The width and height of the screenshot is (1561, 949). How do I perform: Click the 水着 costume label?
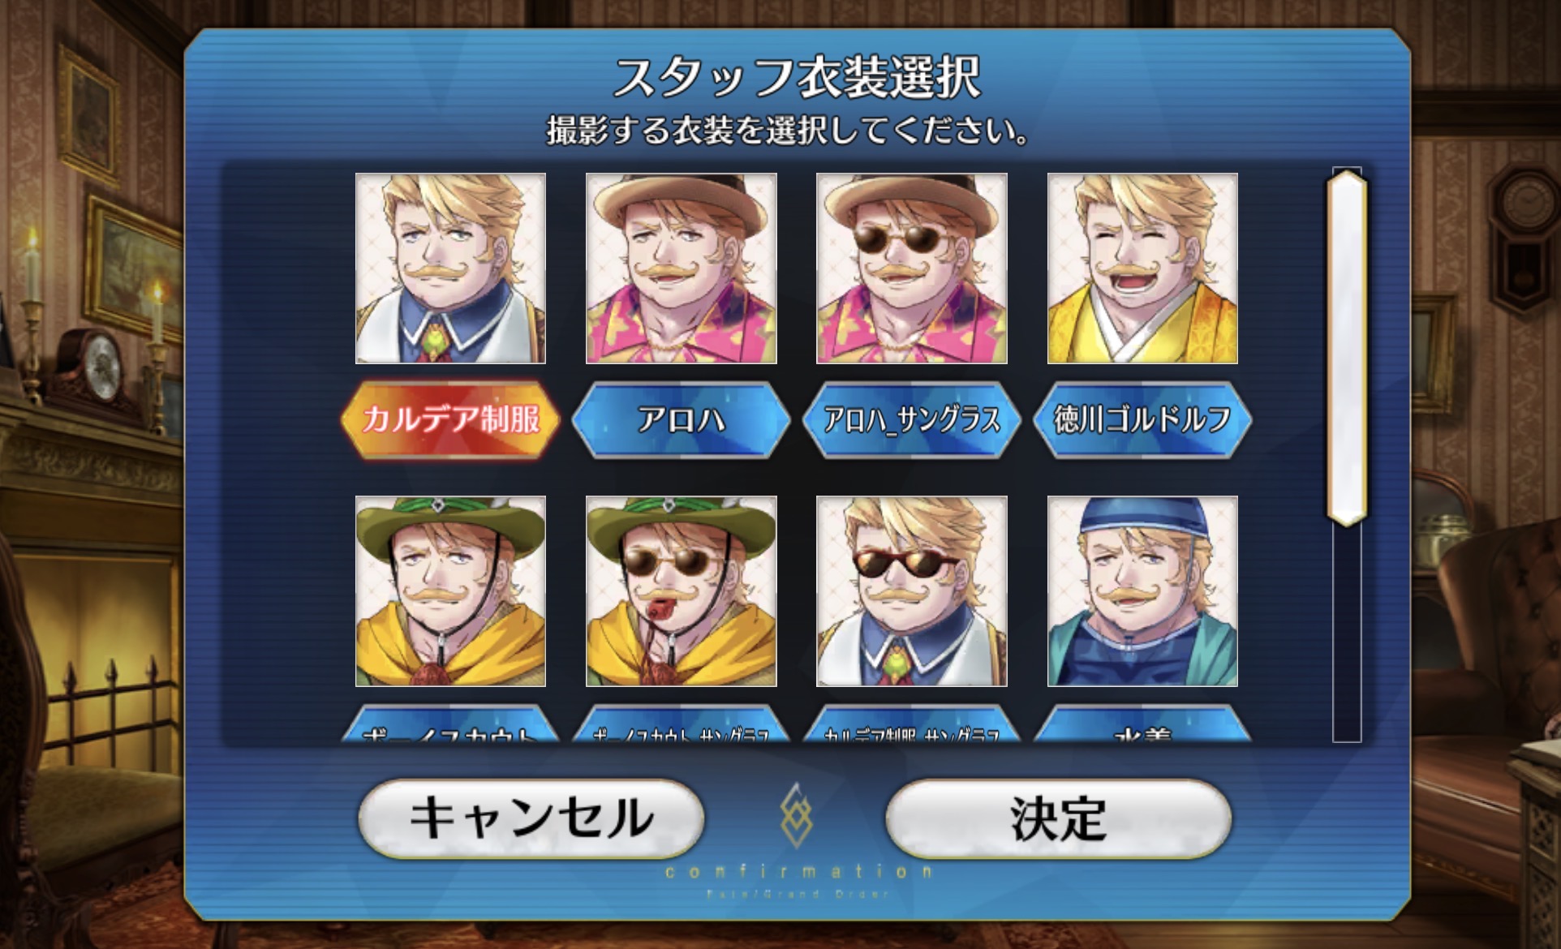[x=1142, y=724]
